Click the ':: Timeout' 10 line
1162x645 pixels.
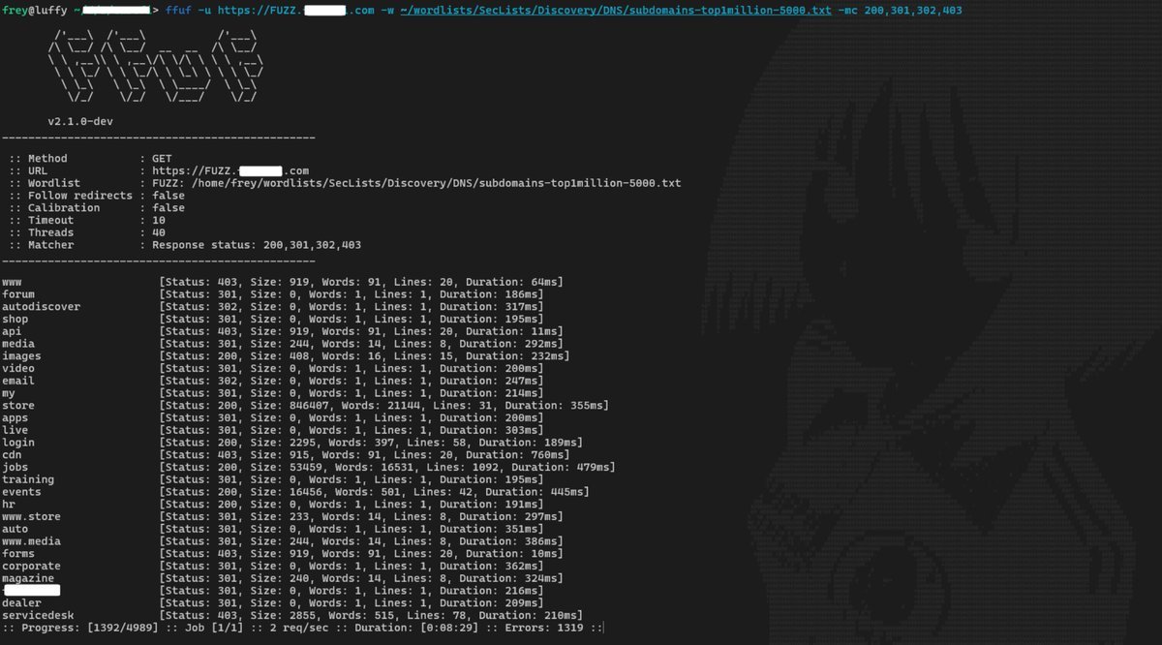click(87, 220)
